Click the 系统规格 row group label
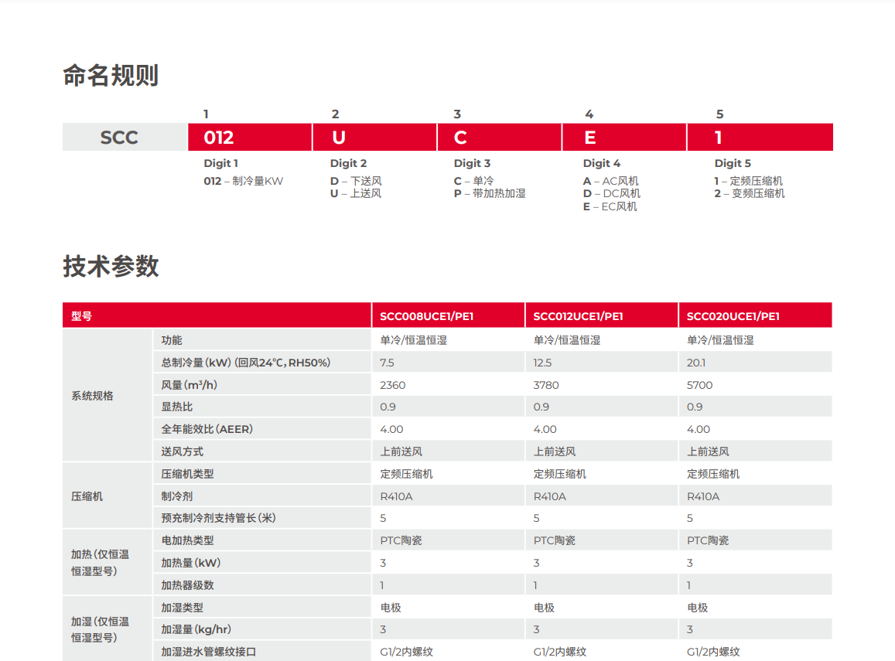 pos(92,396)
